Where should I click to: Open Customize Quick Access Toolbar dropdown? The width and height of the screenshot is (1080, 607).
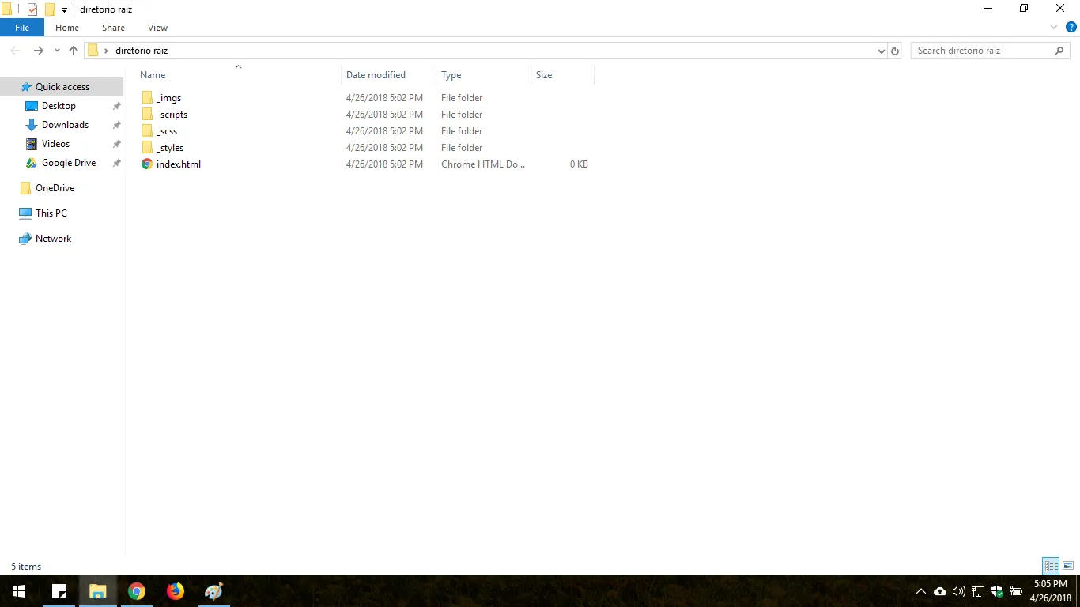(x=64, y=10)
